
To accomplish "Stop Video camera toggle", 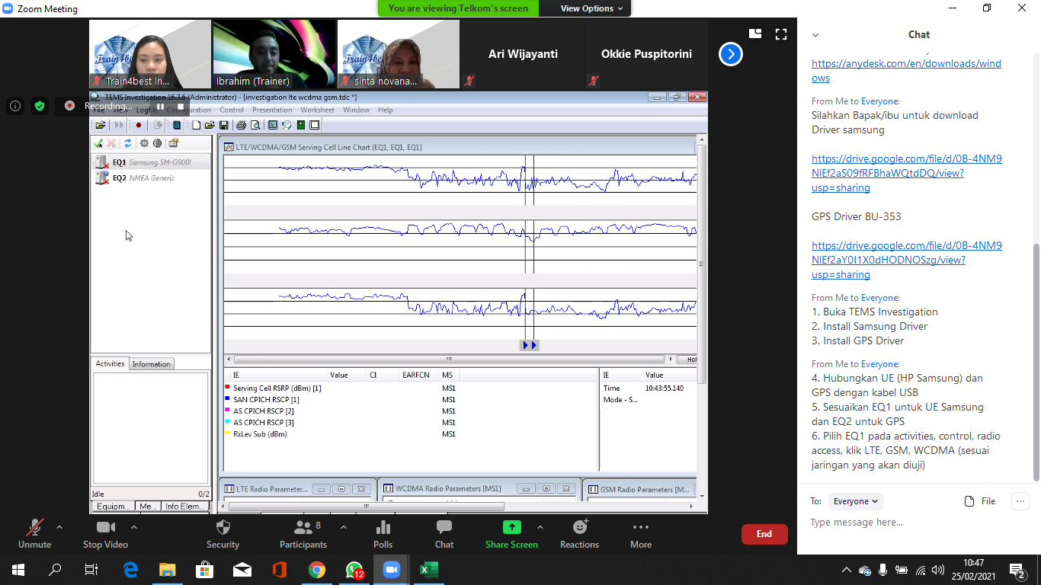I will (105, 528).
